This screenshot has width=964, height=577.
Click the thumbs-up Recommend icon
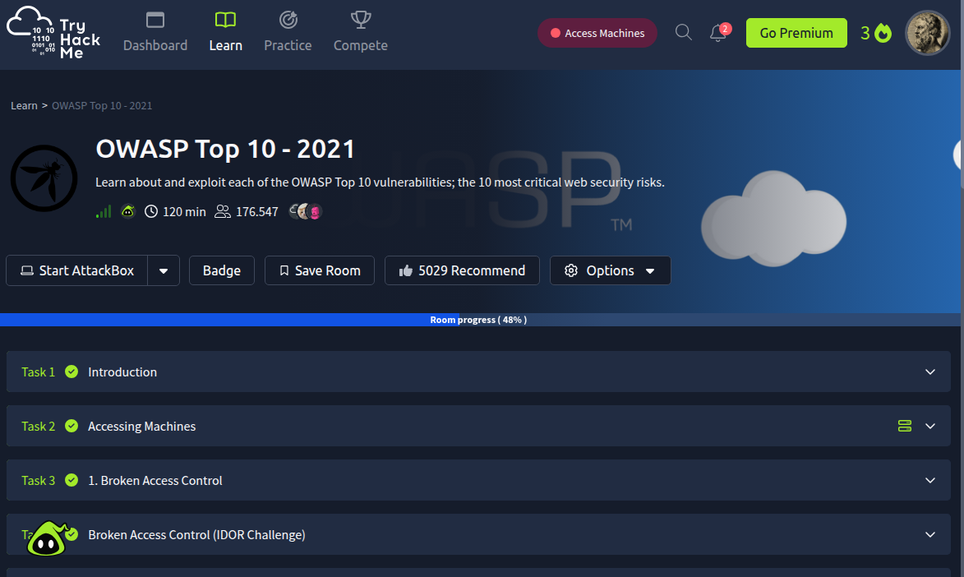pos(405,270)
